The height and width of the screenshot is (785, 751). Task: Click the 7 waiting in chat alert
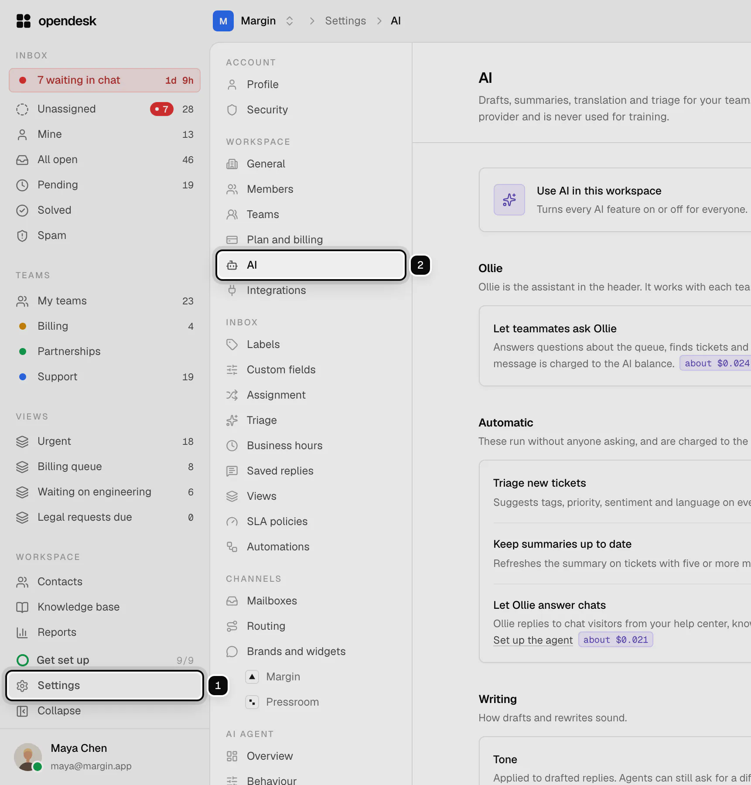105,80
